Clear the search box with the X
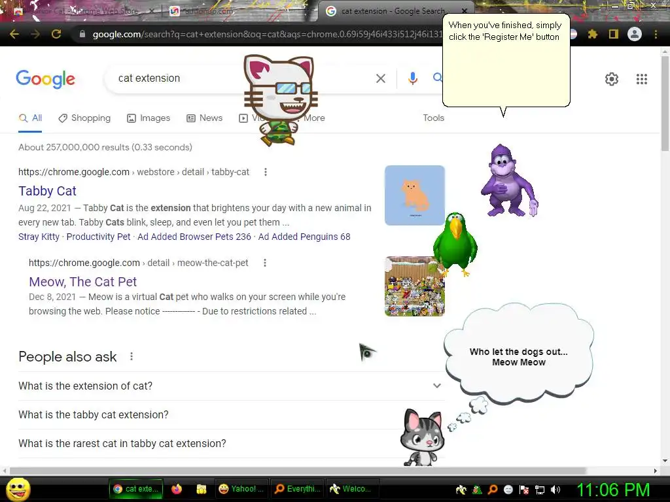This screenshot has height=502, width=670. pyautogui.click(x=381, y=78)
